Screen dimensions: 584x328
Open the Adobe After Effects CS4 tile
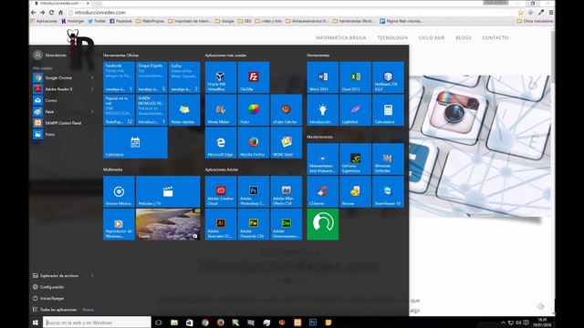tap(286, 192)
